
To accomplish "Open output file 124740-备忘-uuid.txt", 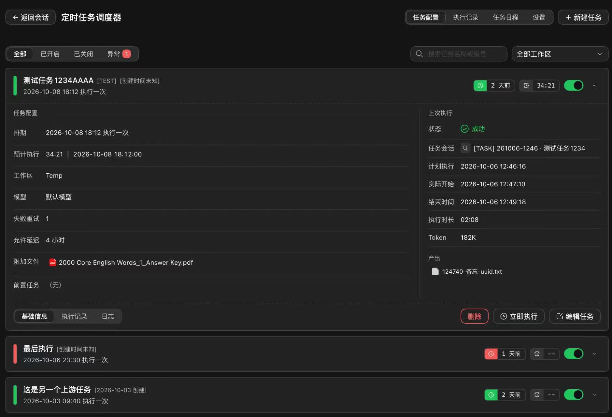I will point(472,272).
